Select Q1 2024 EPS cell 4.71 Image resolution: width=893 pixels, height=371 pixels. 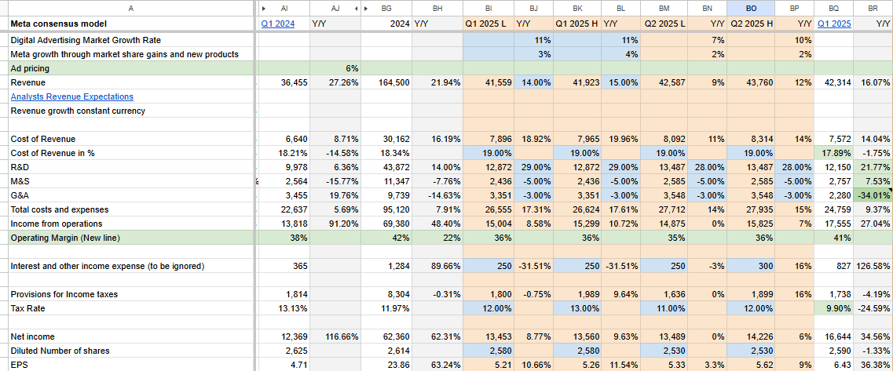pyautogui.click(x=284, y=364)
